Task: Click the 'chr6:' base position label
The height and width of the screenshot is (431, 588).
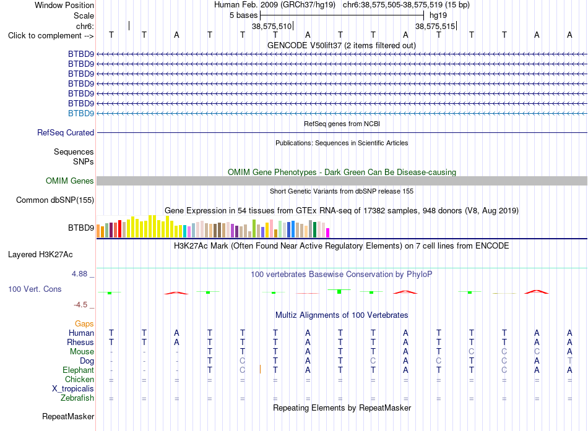Action: point(85,26)
